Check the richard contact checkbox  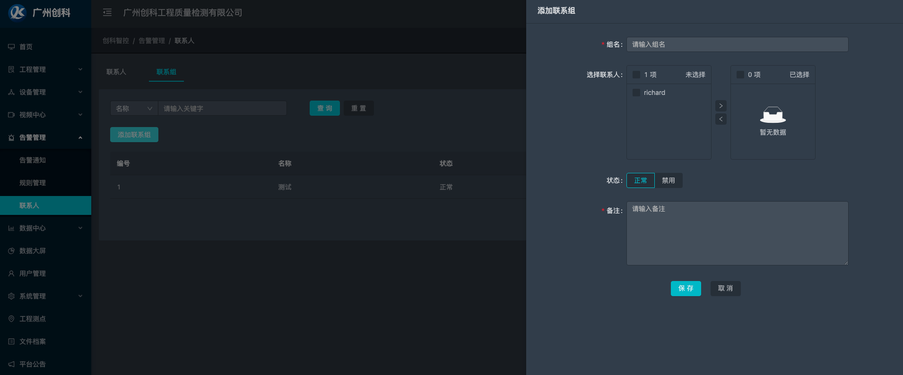(636, 93)
